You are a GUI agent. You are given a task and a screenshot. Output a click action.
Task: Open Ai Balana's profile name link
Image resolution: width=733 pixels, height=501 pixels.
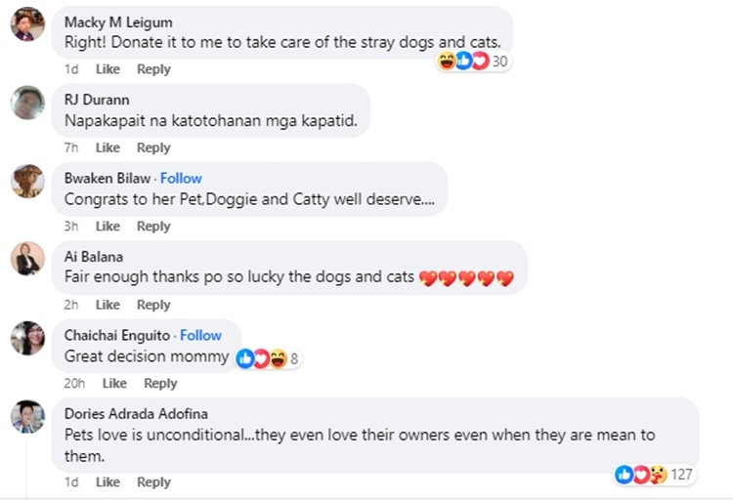[x=94, y=257]
